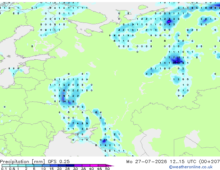The height and width of the screenshot is (170, 220).
Task: Pick the 30–35 mm purple legend swatch
Action: tap(78, 165)
